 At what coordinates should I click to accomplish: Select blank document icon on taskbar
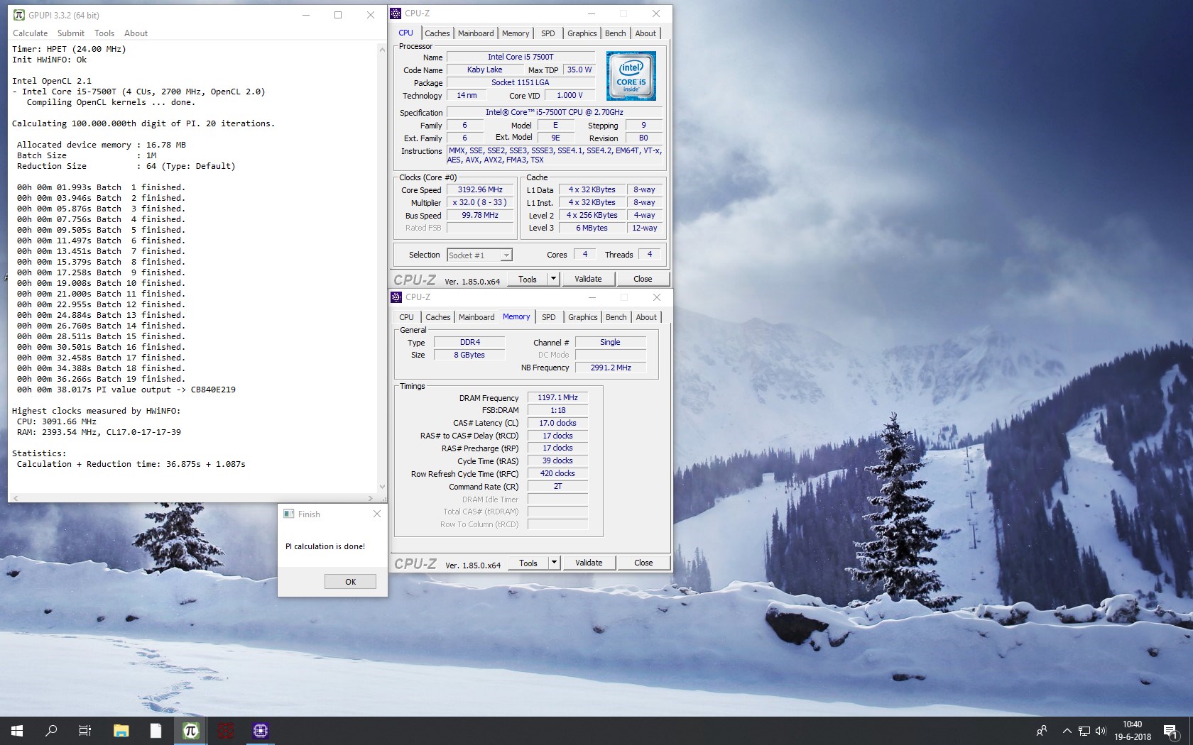pyautogui.click(x=156, y=730)
